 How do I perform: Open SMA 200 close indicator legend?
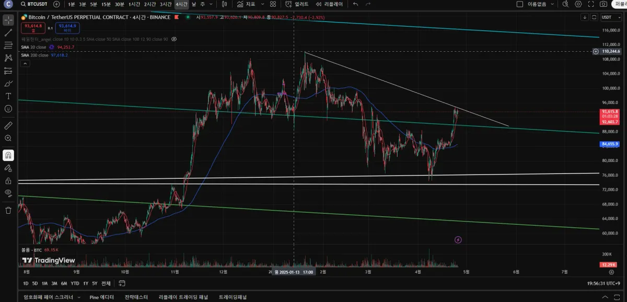click(34, 55)
